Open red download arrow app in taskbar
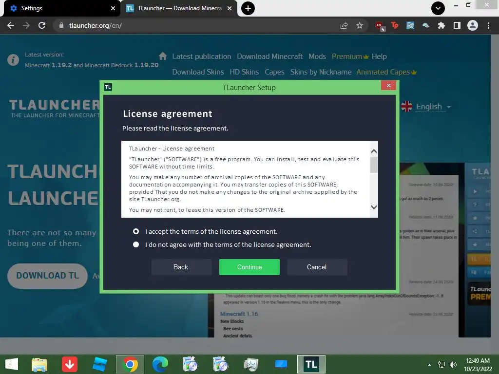This screenshot has height=374, width=499. (69, 364)
